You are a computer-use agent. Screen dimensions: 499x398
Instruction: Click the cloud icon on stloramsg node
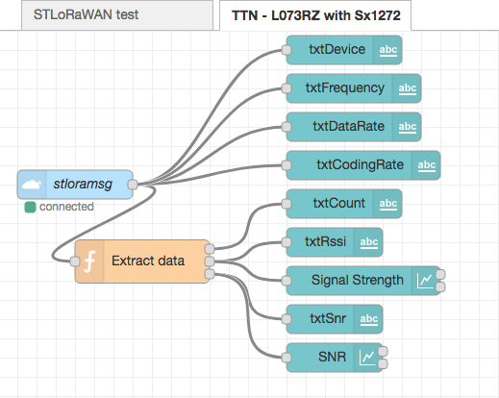[x=32, y=185]
